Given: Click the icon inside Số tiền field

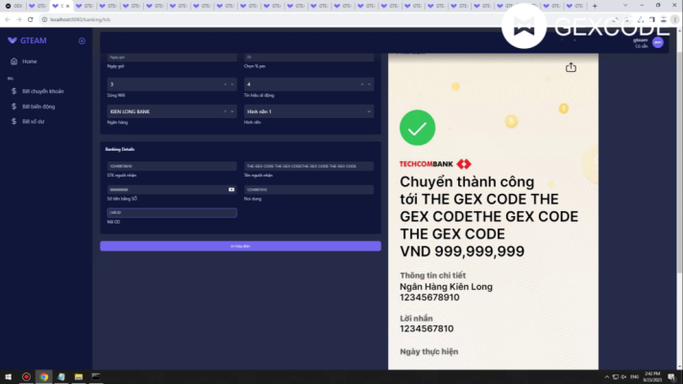Looking at the screenshot, I should (x=232, y=190).
